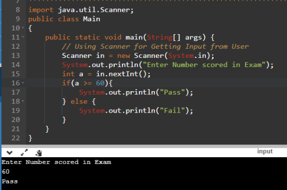Click line number 20 in the gutter

15,120
